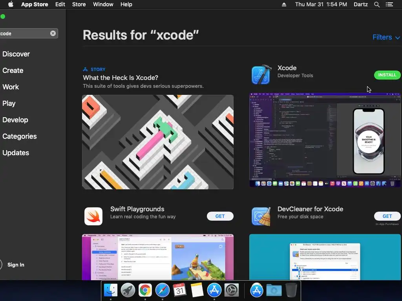402x301 pixels.
Task: Go to Discover in the sidebar
Action: coord(16,54)
